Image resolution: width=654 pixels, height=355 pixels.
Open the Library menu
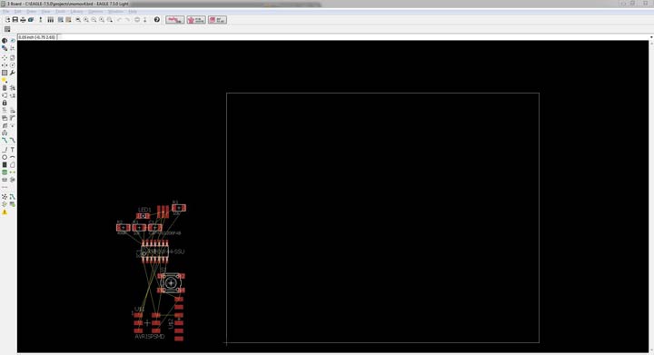[76, 11]
